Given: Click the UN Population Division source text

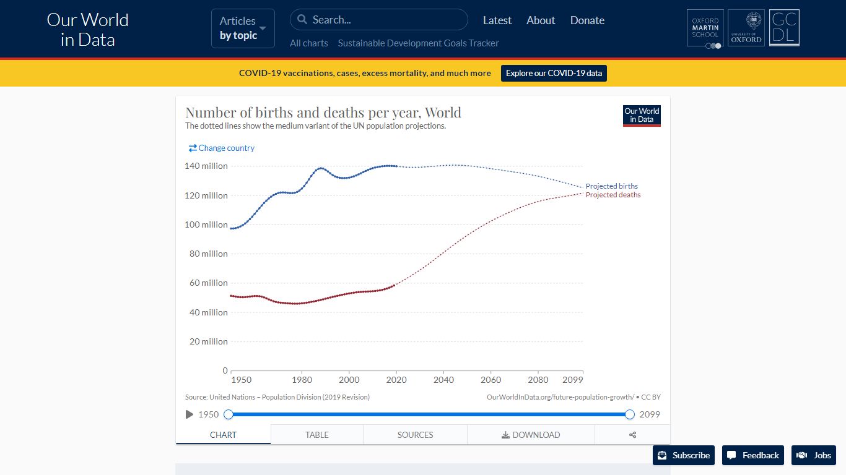Looking at the screenshot, I should point(277,397).
